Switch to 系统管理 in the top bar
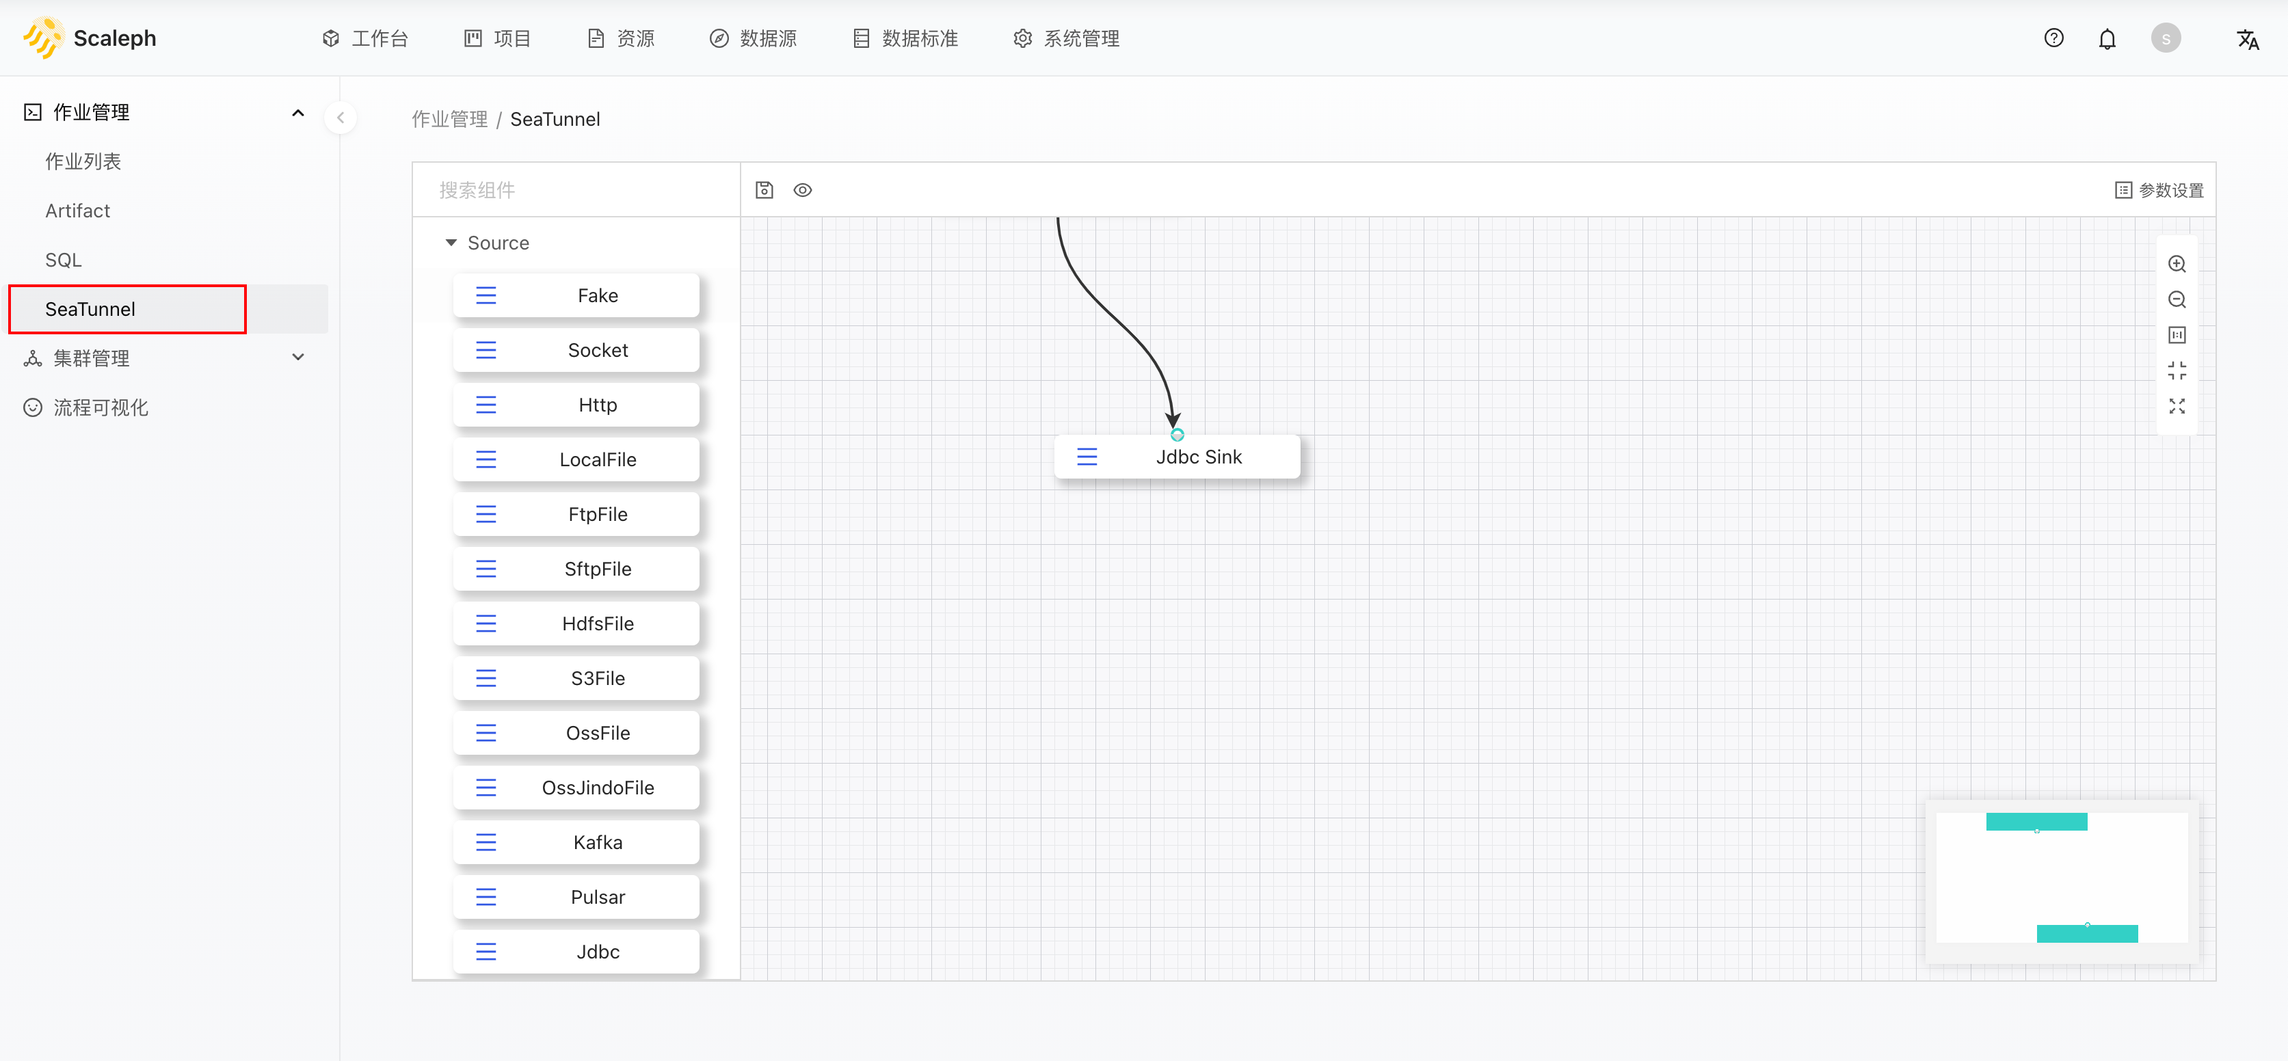The height and width of the screenshot is (1061, 2288). point(1065,38)
